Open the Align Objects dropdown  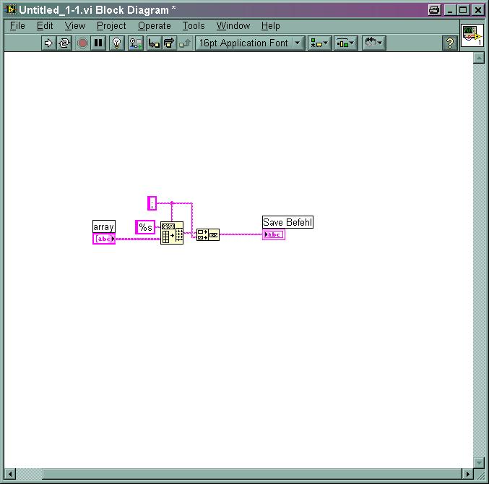[319, 43]
